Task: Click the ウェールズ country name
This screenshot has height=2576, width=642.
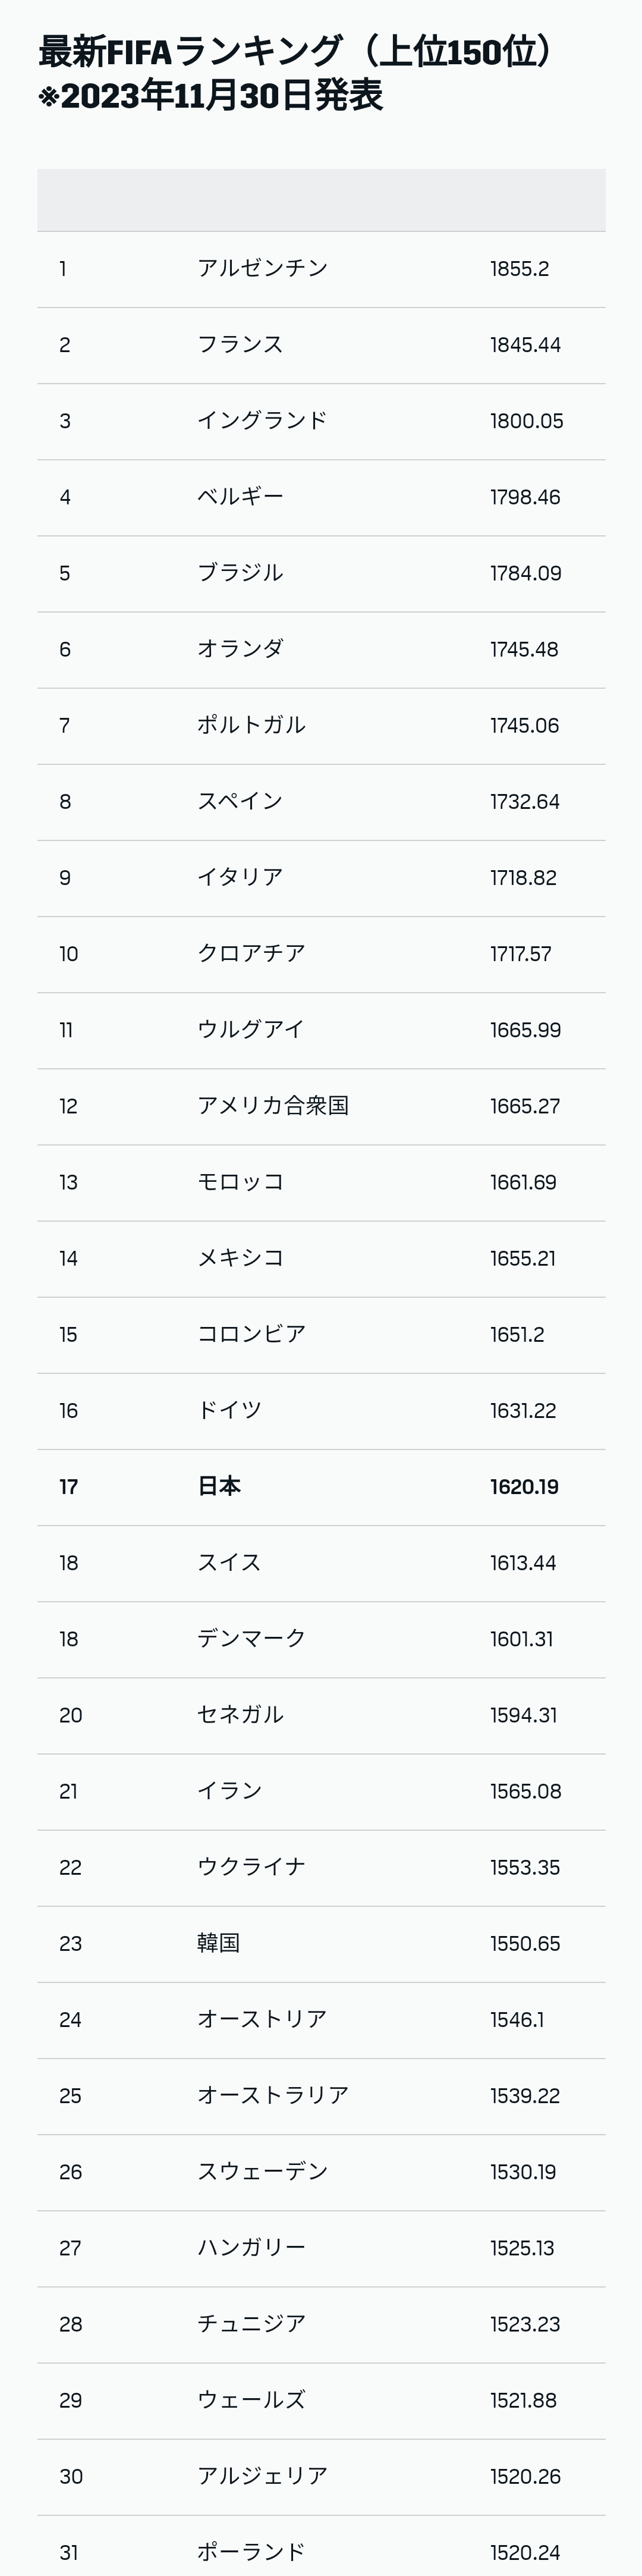Action: pos(251,2400)
